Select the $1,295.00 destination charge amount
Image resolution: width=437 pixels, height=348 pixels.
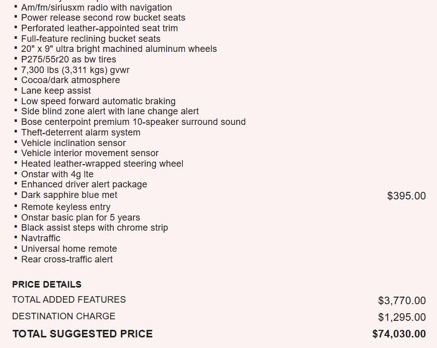[402, 317]
